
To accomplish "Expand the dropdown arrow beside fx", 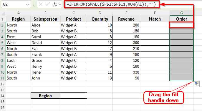I will click(60, 4).
